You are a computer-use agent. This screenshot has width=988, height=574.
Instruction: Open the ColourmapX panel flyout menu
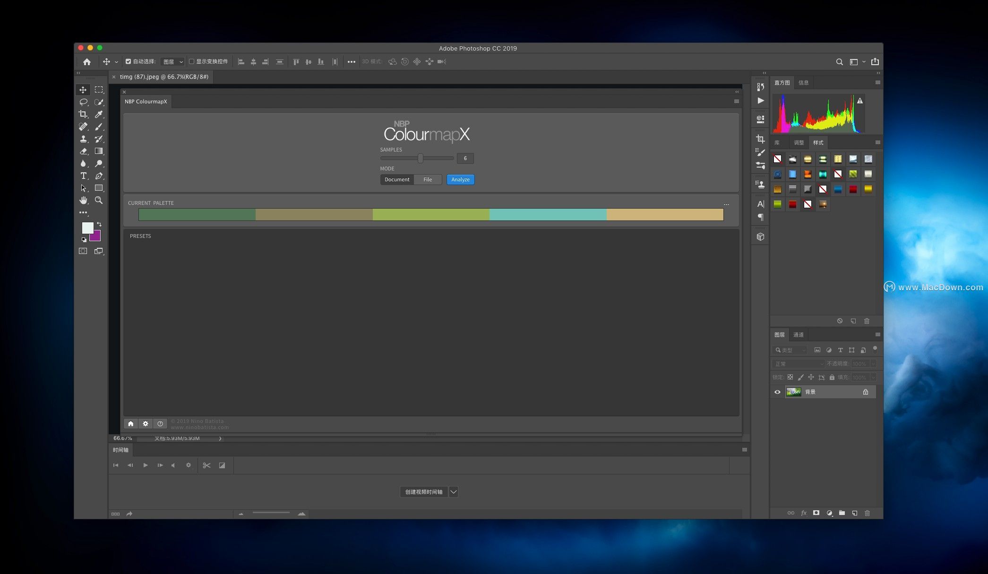click(736, 101)
